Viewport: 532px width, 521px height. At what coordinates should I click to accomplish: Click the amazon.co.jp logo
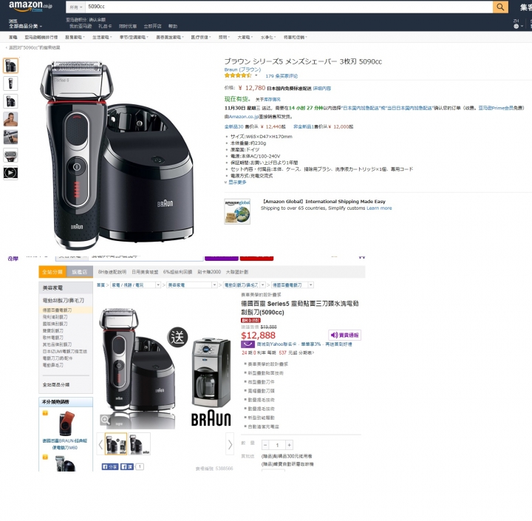click(x=30, y=6)
